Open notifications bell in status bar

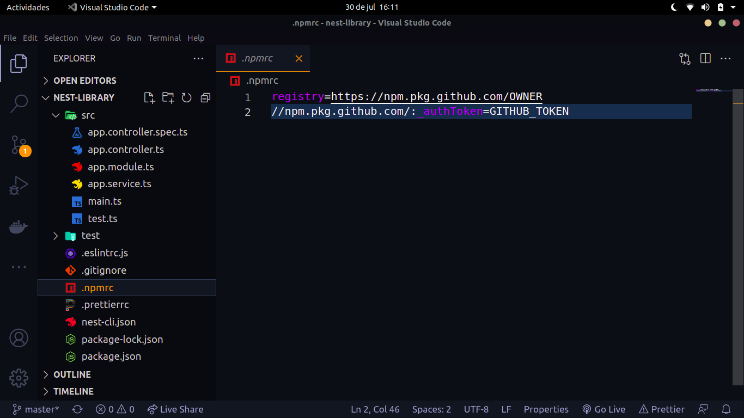(x=726, y=409)
